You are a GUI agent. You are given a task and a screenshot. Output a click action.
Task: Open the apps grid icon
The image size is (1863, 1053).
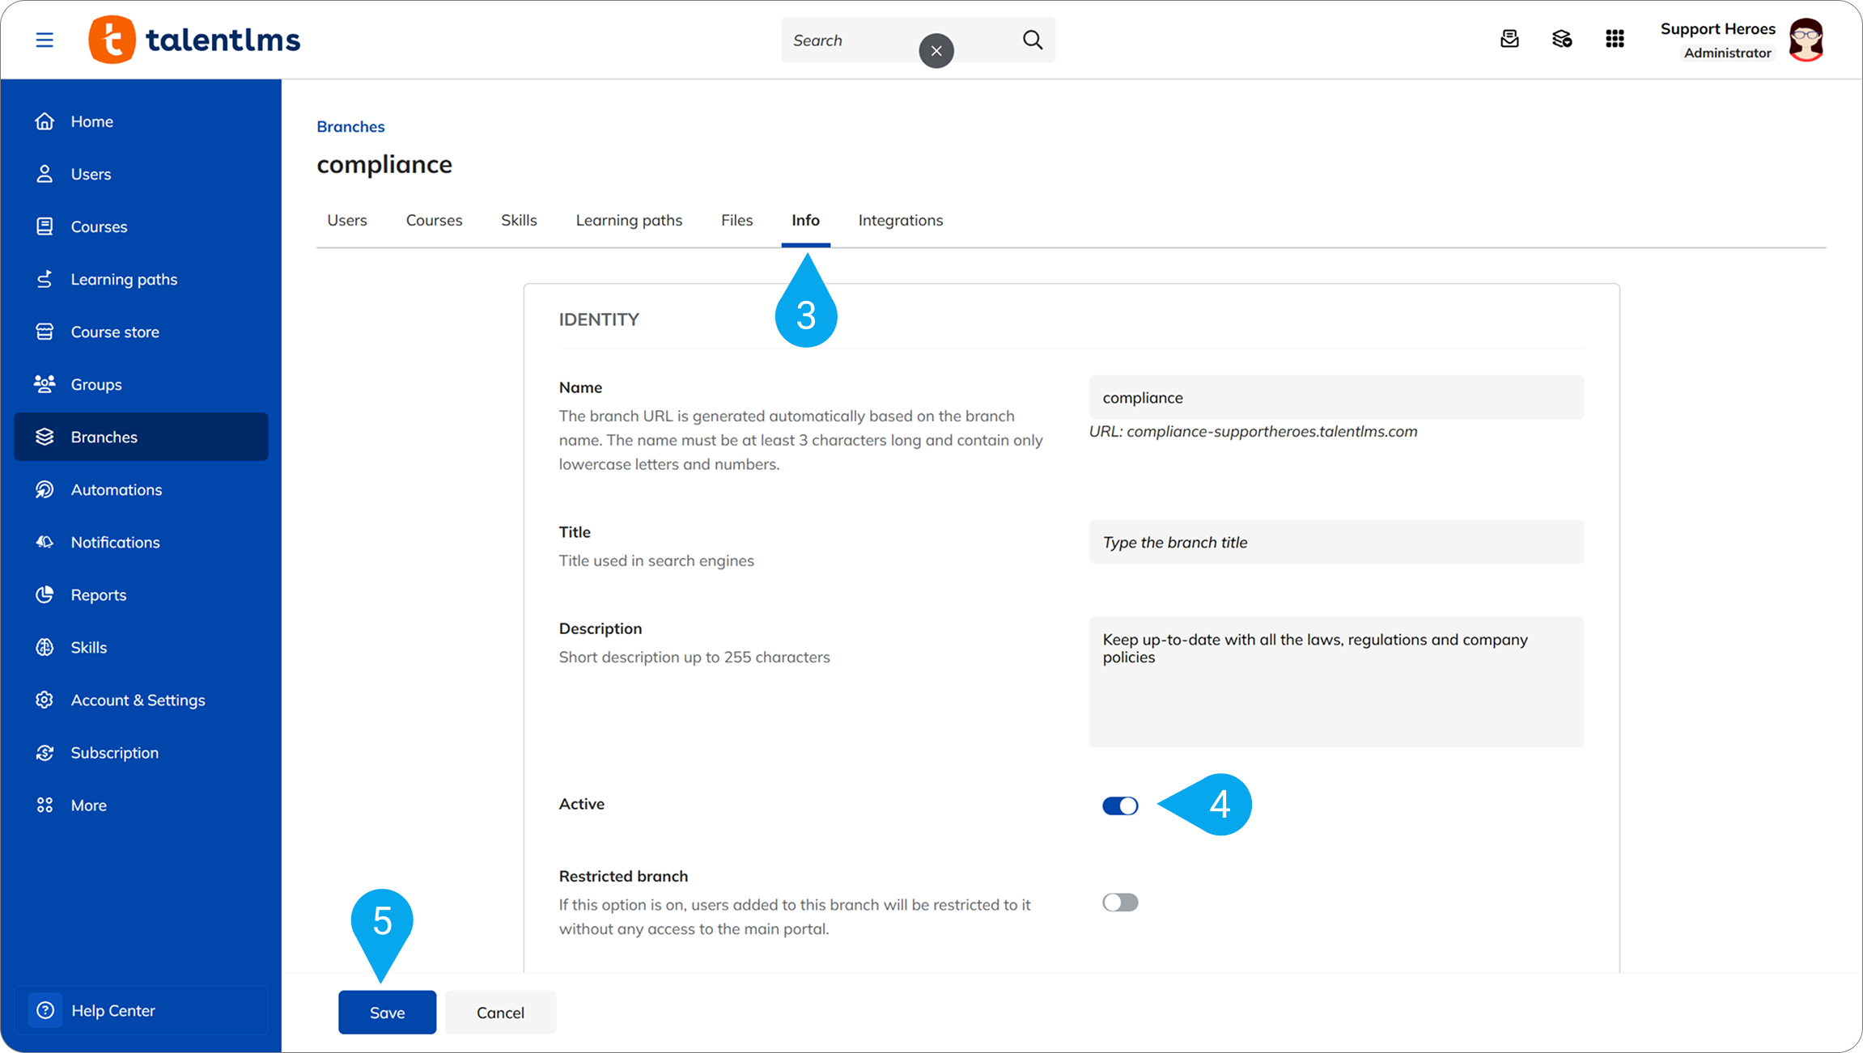(x=1615, y=39)
